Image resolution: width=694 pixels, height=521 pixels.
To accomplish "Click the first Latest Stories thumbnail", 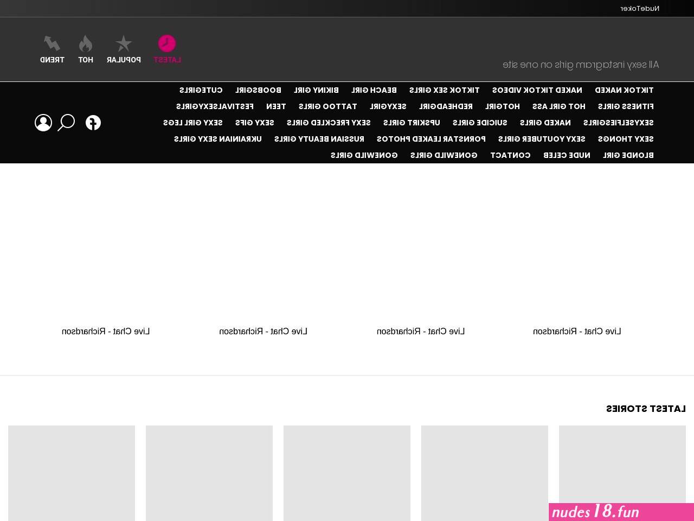I will pos(622,473).
